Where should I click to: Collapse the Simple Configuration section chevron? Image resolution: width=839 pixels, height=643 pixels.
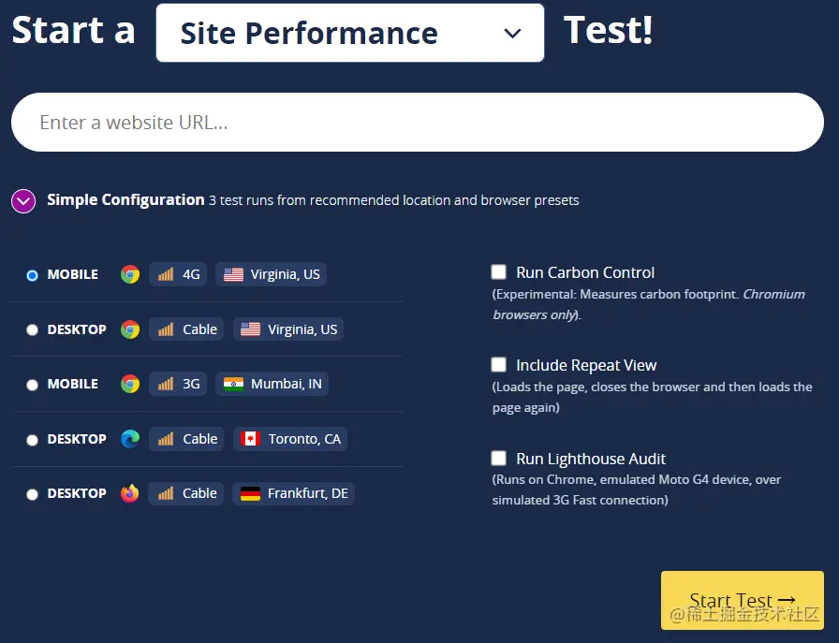point(24,200)
